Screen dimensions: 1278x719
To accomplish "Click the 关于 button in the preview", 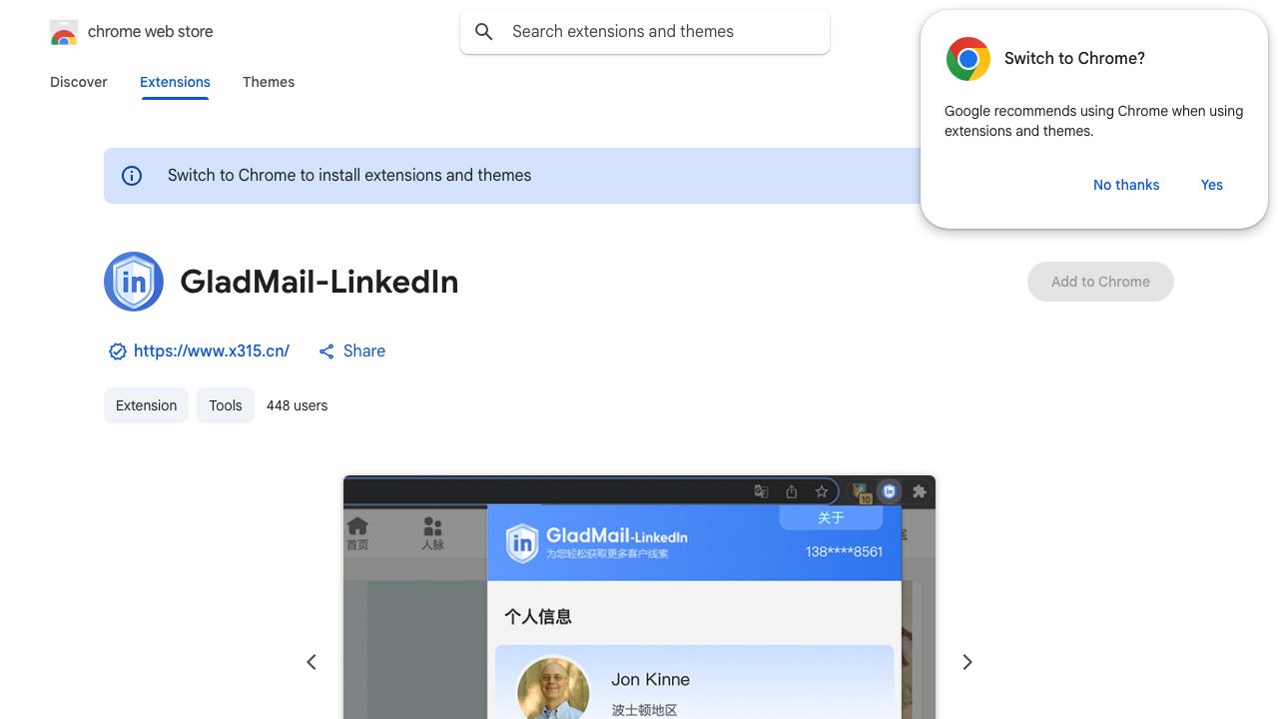I will point(831,517).
